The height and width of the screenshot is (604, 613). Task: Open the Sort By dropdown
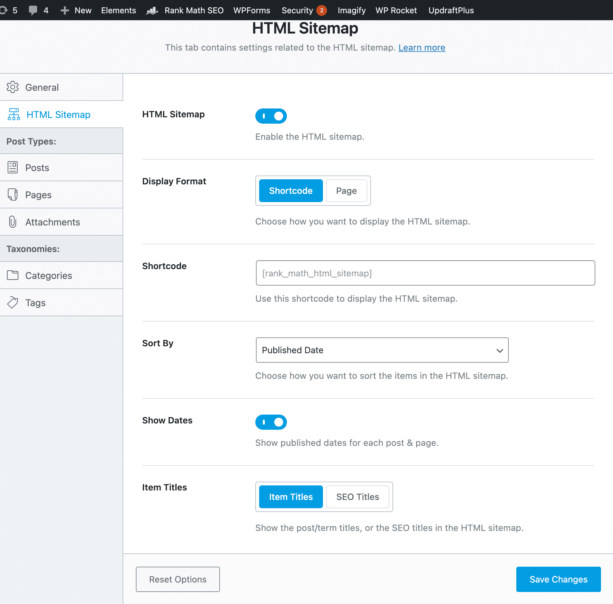point(382,350)
